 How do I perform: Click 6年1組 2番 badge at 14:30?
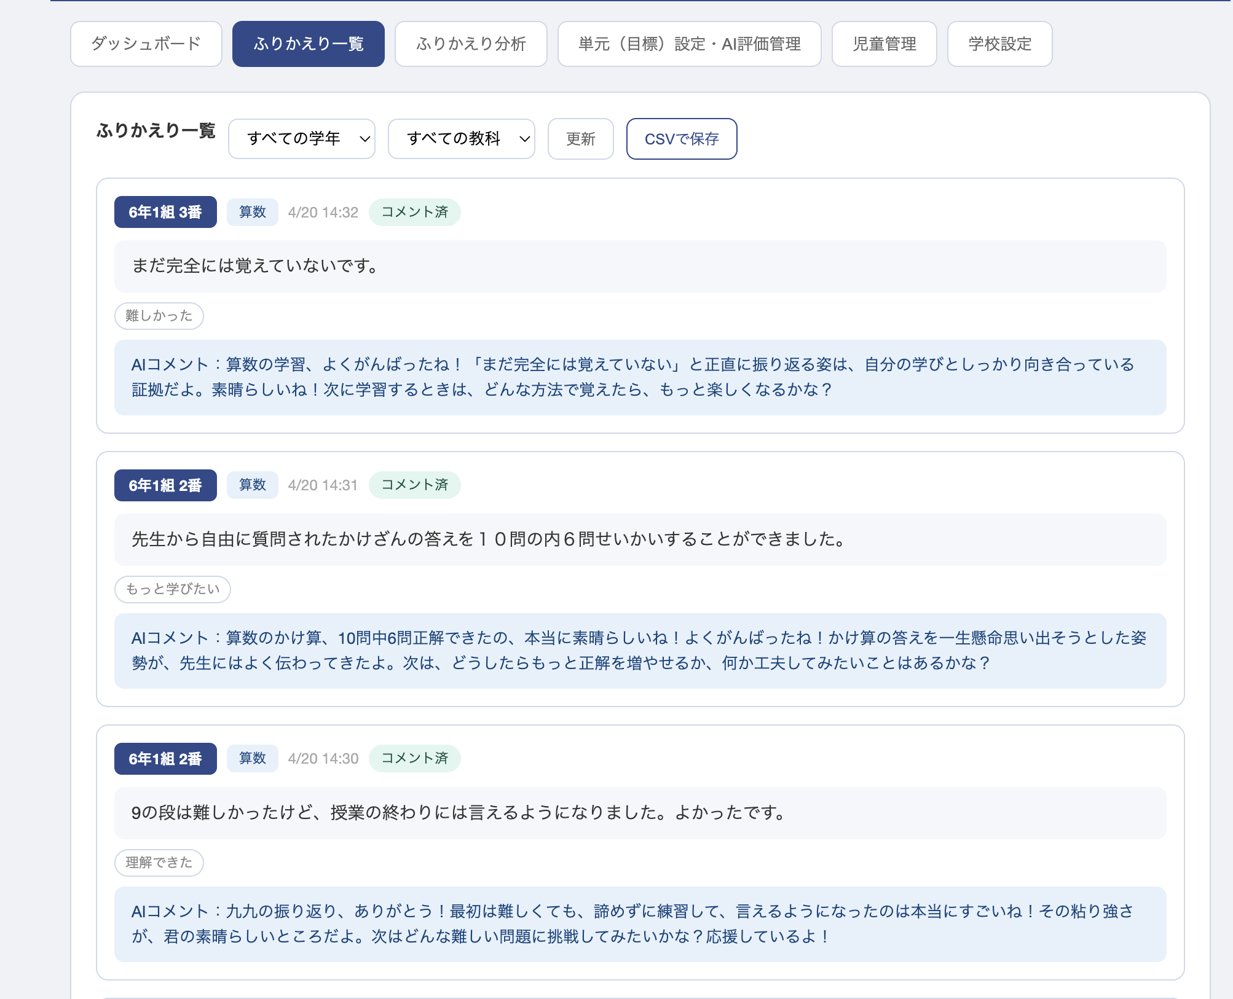point(165,759)
